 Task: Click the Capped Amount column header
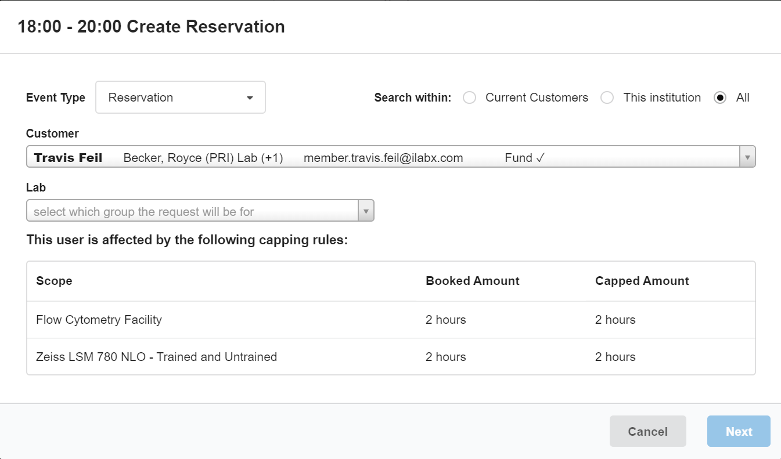642,281
